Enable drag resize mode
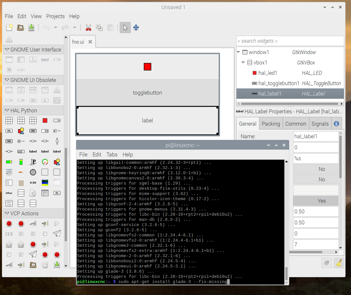This screenshot has width=351, height=295. 136,28
